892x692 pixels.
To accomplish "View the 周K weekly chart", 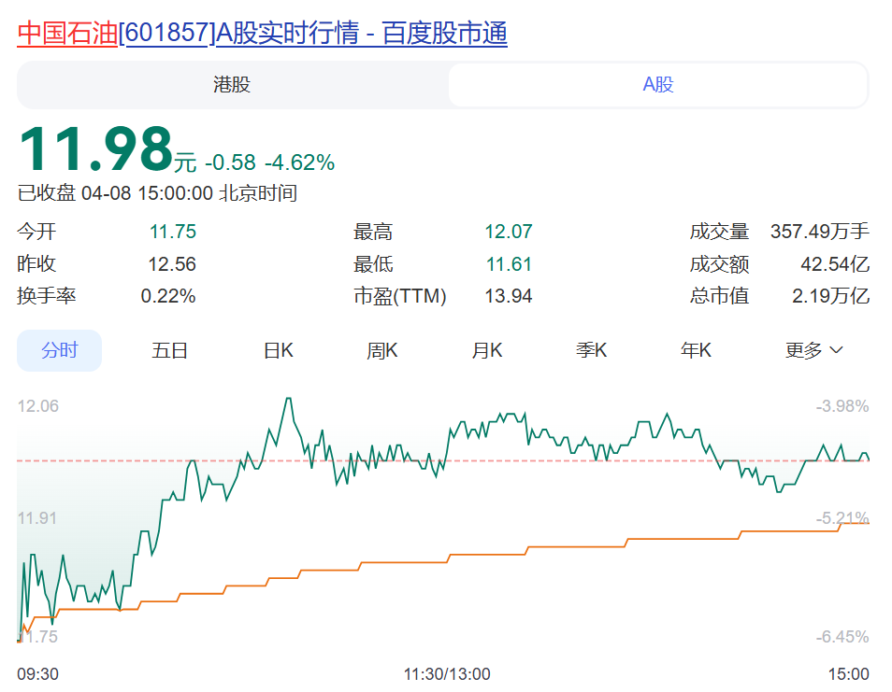I will [x=382, y=349].
